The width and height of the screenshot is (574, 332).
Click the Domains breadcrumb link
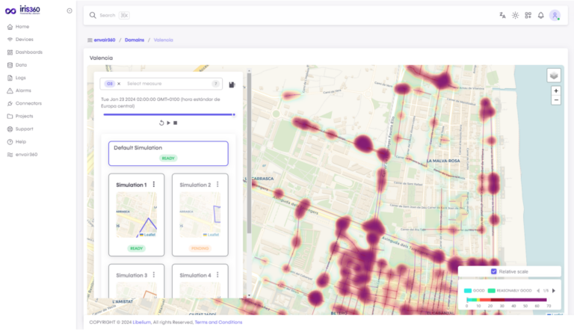135,40
